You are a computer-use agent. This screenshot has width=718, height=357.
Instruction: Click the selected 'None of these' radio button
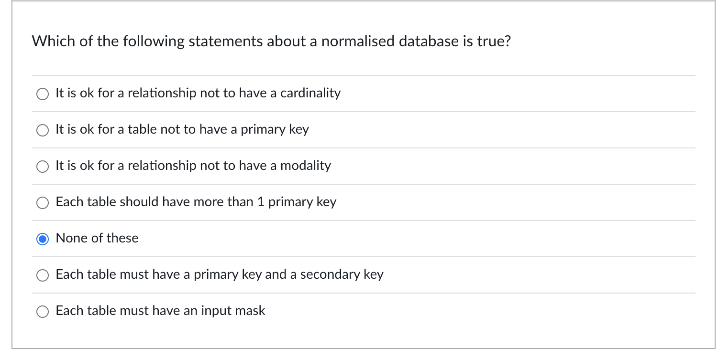click(43, 239)
